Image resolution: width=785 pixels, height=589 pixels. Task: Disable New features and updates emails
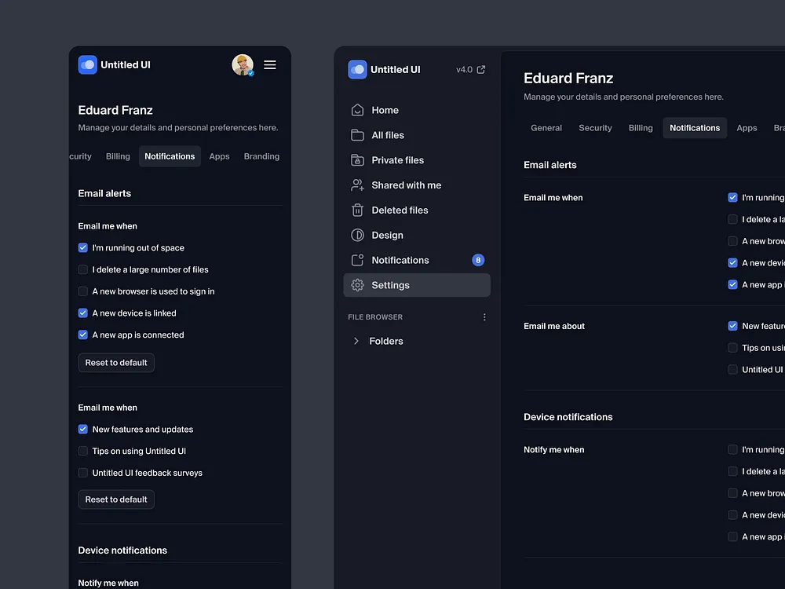tap(82, 430)
